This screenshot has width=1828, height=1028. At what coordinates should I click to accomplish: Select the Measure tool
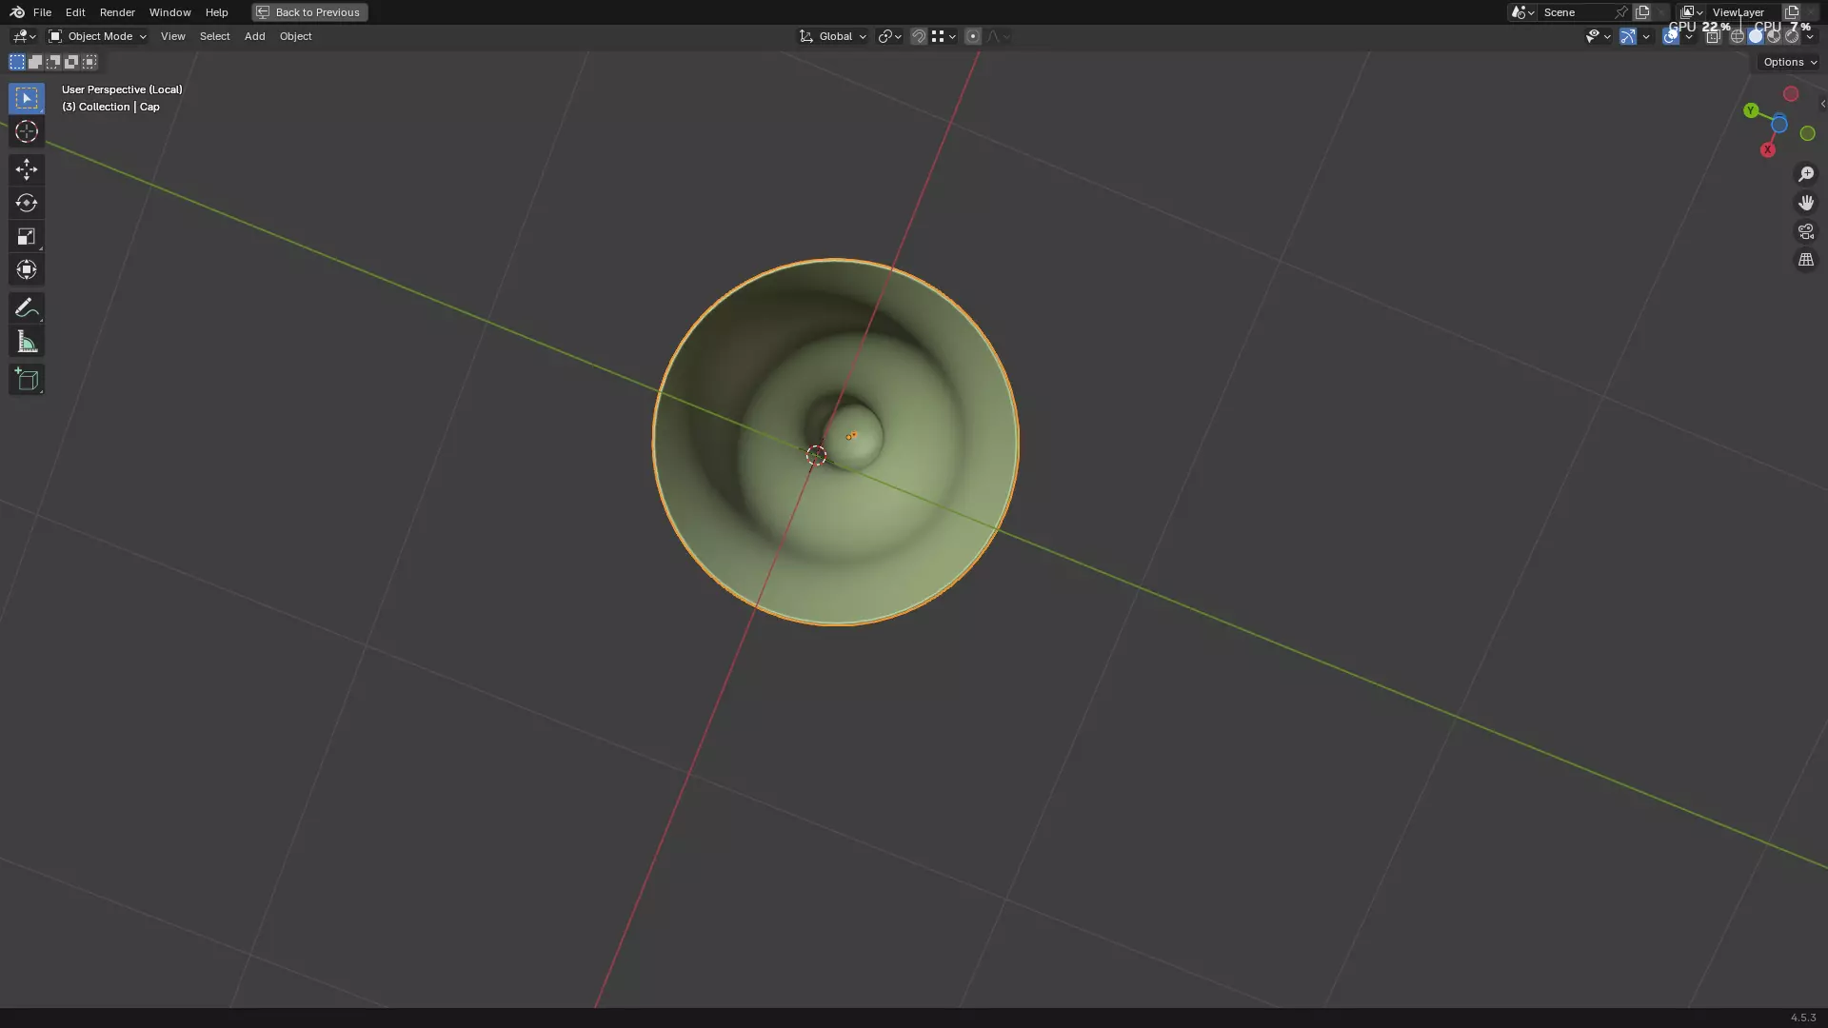[x=26, y=342]
